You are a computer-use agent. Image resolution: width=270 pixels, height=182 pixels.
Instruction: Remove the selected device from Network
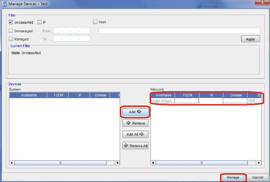pyautogui.click(x=135, y=123)
